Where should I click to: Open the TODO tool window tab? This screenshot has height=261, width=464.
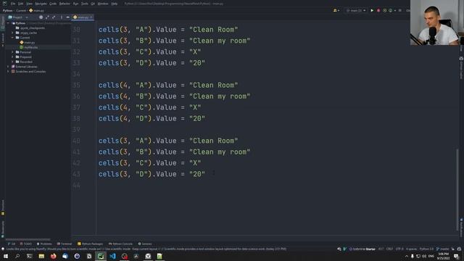click(x=26, y=244)
